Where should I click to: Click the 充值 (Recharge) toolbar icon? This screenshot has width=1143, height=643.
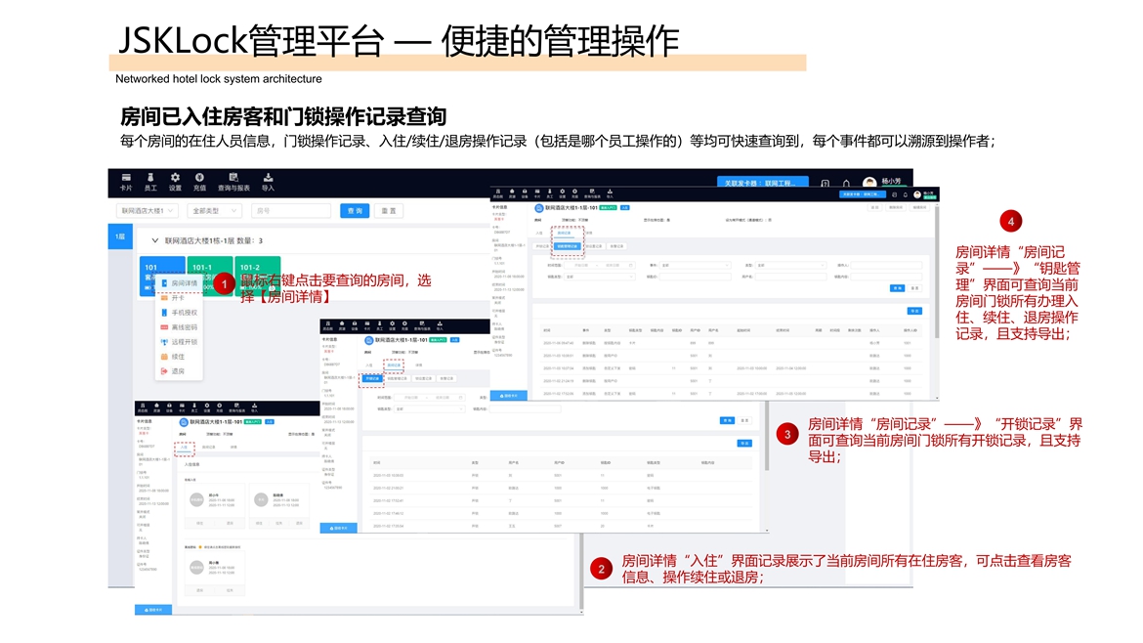point(199,182)
